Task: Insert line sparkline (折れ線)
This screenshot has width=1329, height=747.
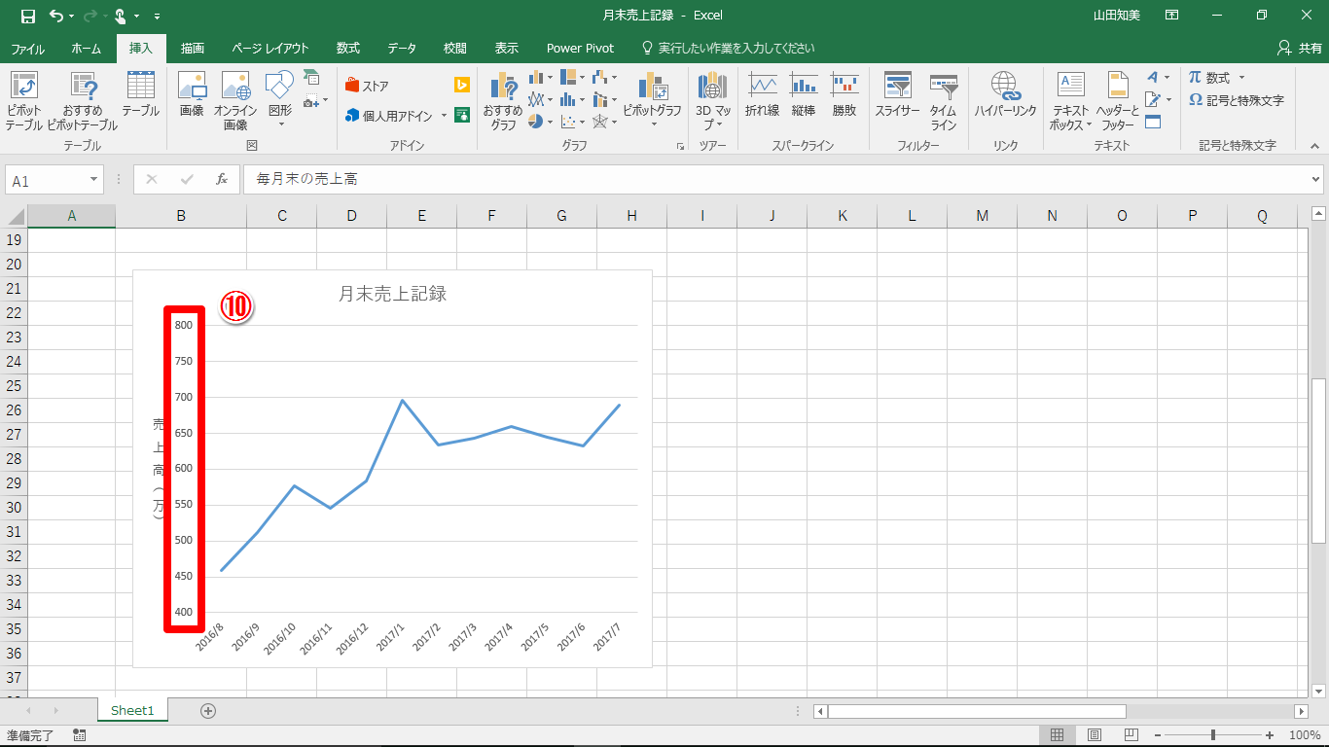Action: 762,95
